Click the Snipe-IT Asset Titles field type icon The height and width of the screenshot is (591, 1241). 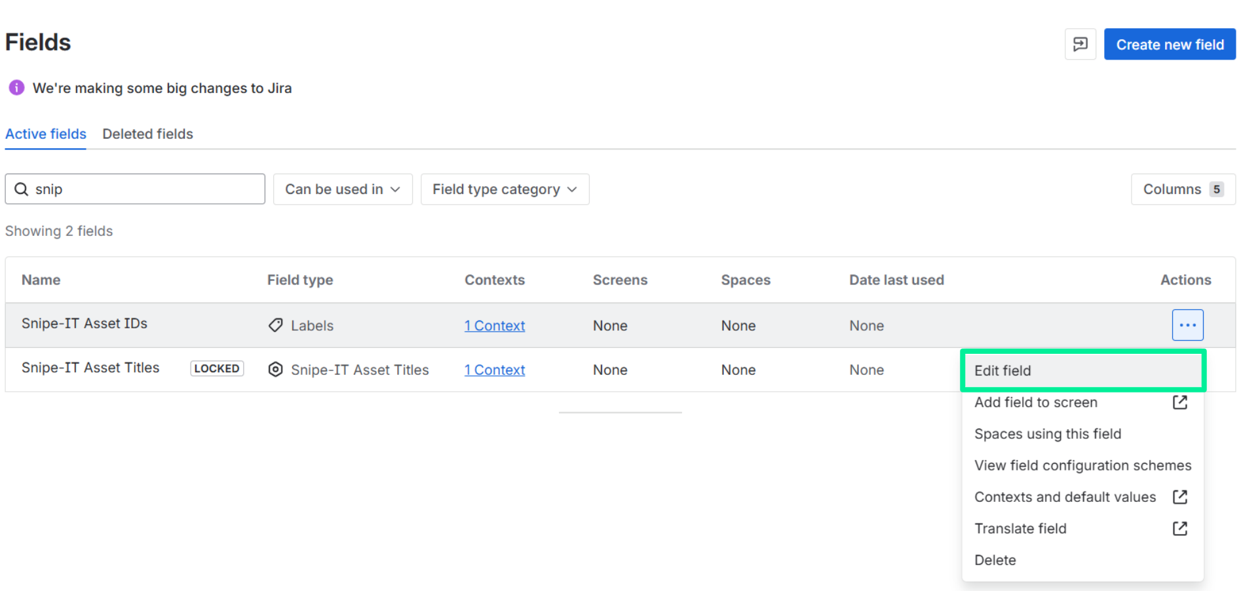click(276, 370)
